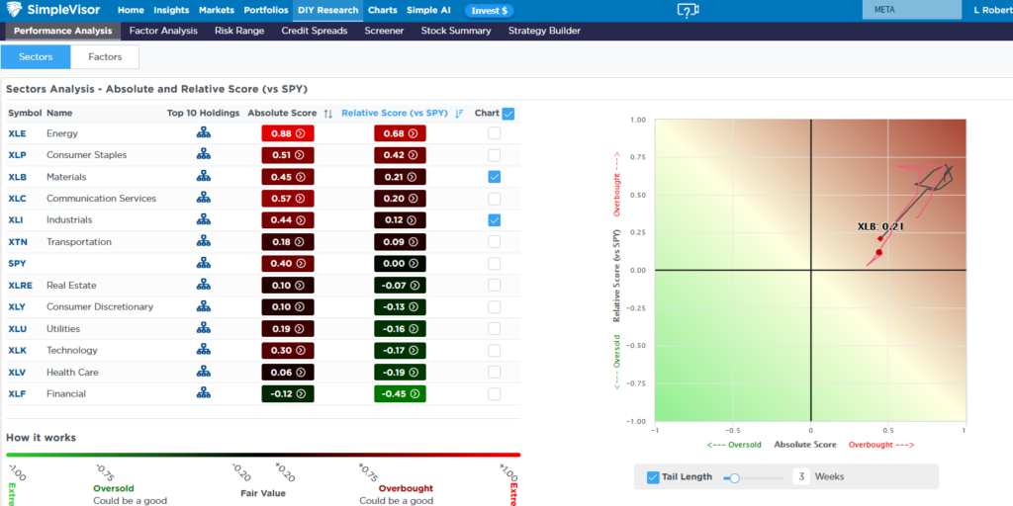Open the DIY Research menu
Viewport: 1013px width, 506px height.
pos(326,10)
